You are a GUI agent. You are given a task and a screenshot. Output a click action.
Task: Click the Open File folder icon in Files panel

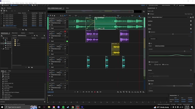click(x=2, y=11)
